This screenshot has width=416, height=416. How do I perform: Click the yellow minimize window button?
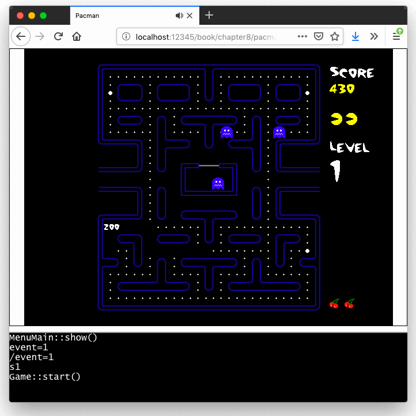click(32, 16)
